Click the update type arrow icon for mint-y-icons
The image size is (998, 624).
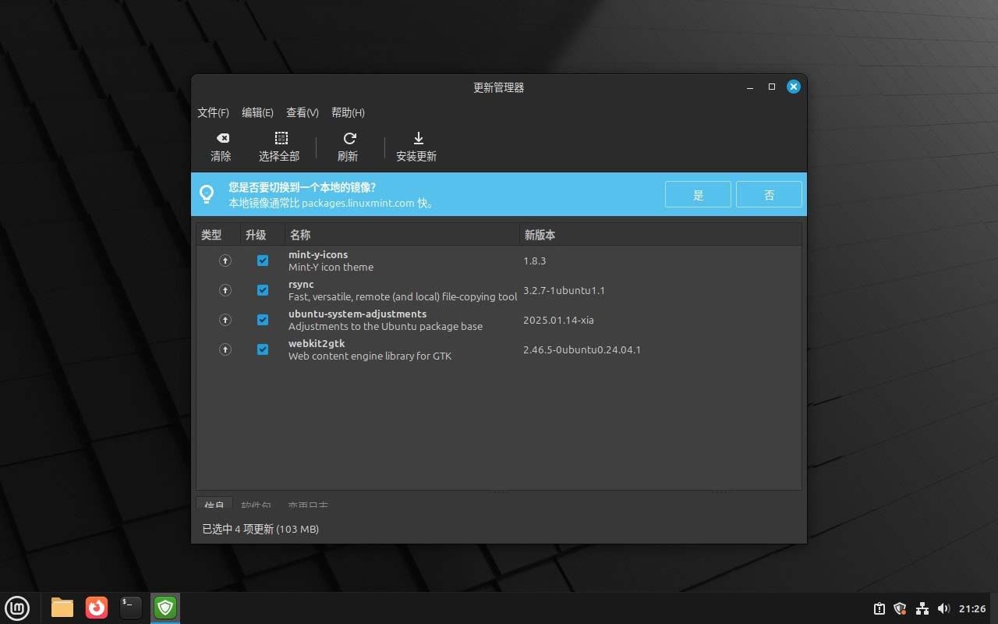(225, 261)
